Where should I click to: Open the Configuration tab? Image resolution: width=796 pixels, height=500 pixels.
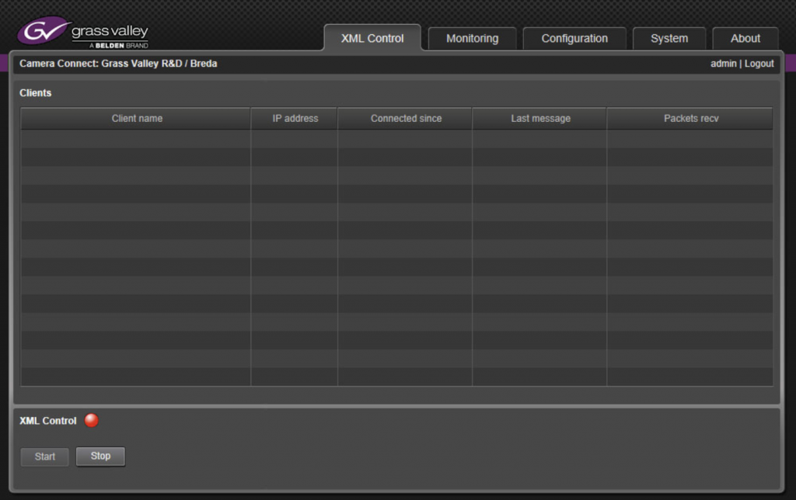[x=574, y=38]
